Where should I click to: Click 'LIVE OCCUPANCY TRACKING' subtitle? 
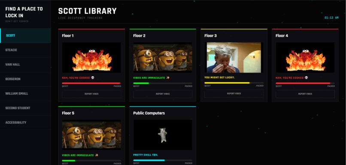click(x=80, y=18)
